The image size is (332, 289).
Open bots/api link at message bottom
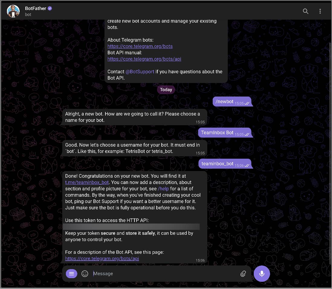[102, 259]
